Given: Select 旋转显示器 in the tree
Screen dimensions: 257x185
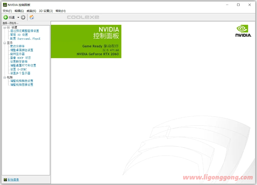Looking at the screenshot, I should pyautogui.click(x=17, y=54).
